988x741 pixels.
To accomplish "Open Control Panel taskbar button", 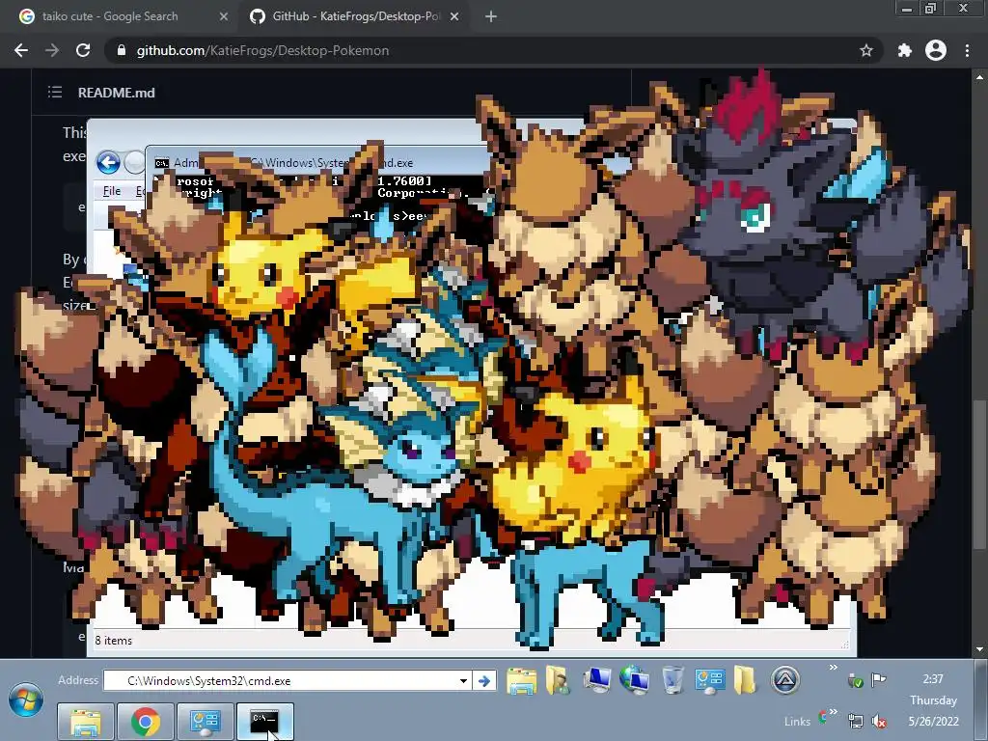I will point(205,721).
